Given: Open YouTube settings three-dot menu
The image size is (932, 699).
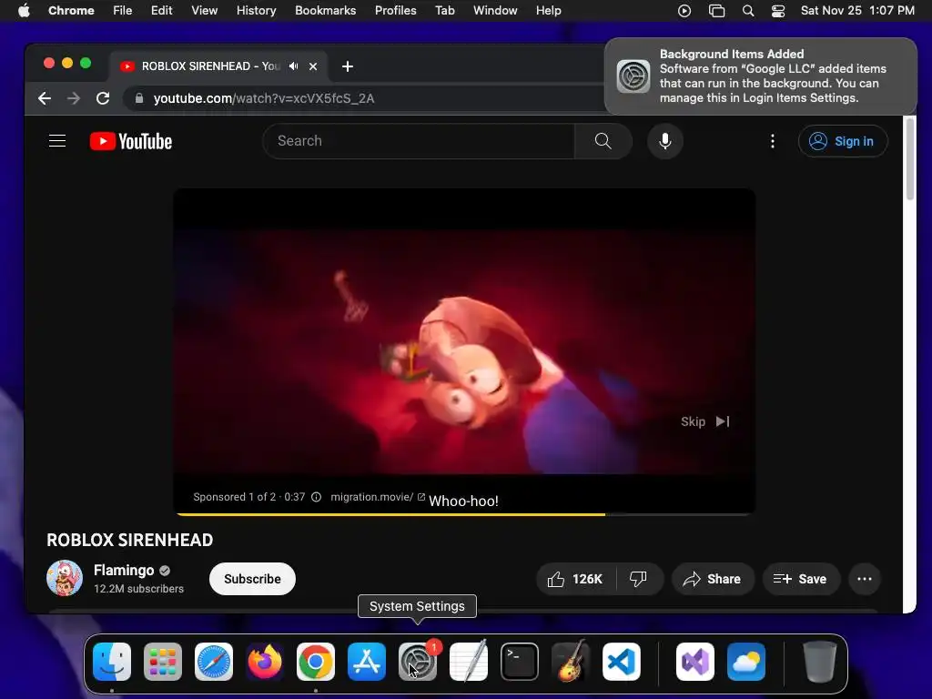Looking at the screenshot, I should [x=772, y=141].
